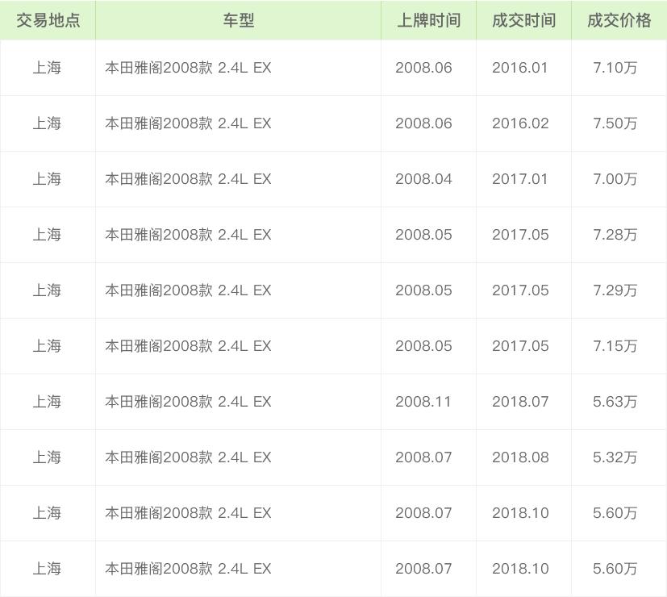
Task: Select the 7.29万 price cell
Action: (x=615, y=290)
